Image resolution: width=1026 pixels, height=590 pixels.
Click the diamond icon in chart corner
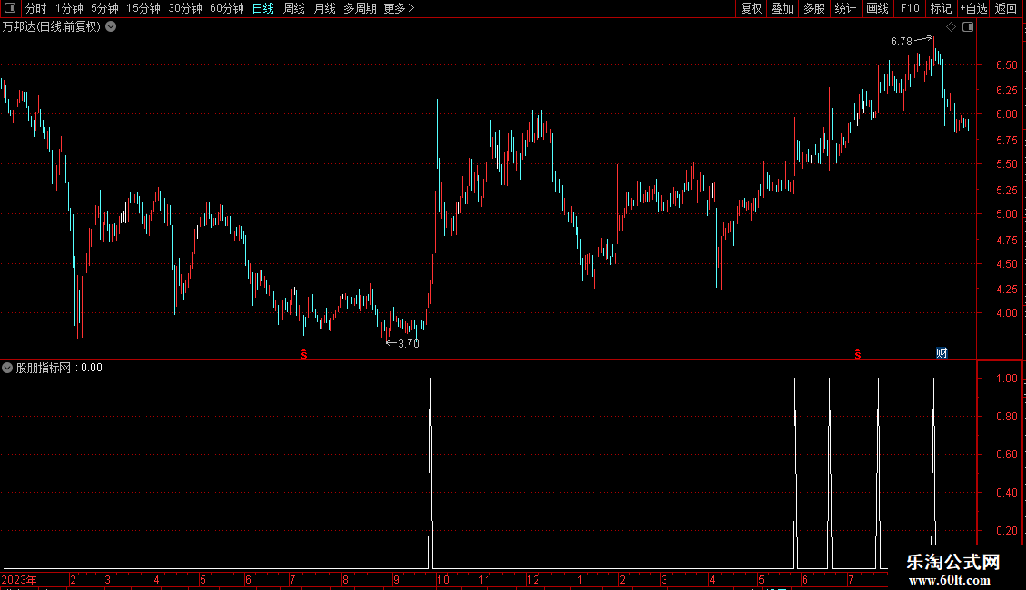click(x=952, y=27)
